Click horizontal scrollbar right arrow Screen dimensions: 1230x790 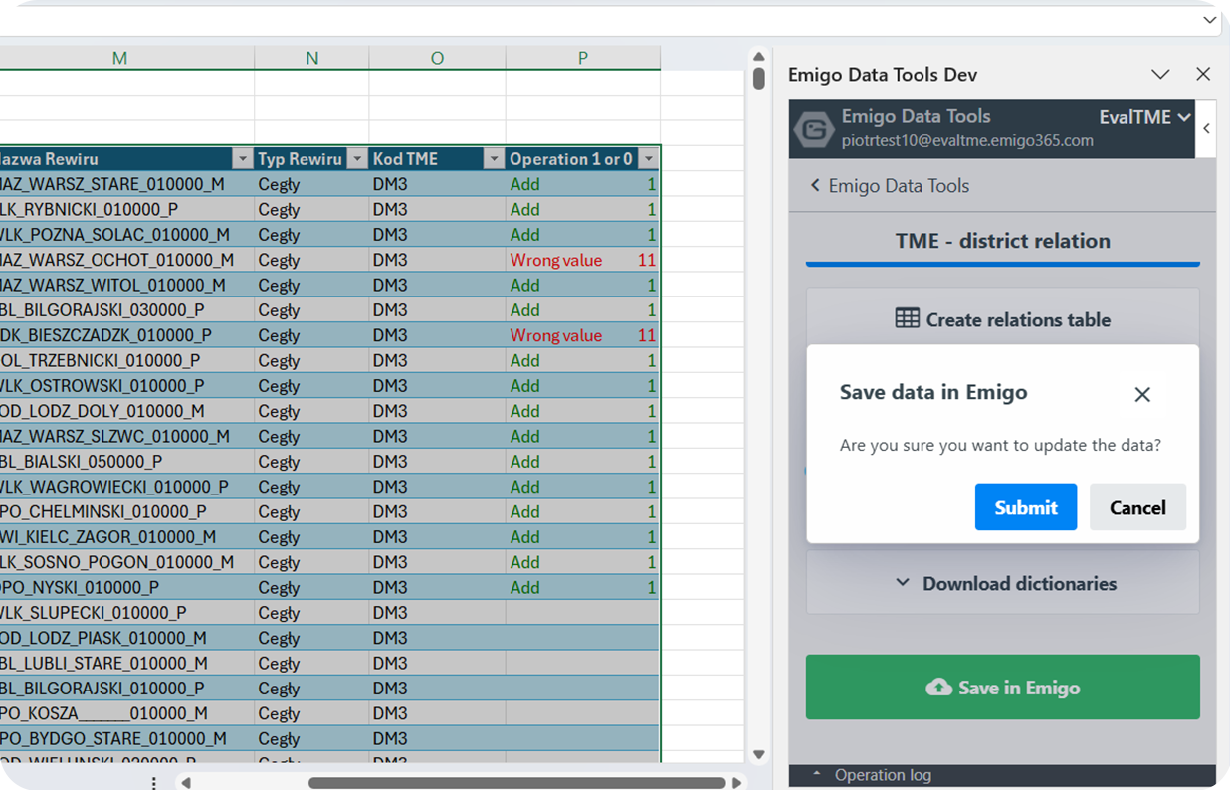point(736,783)
